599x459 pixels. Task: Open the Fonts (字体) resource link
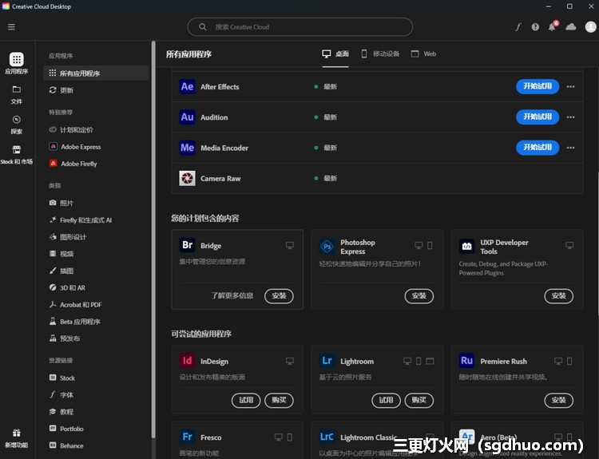pyautogui.click(x=61, y=395)
